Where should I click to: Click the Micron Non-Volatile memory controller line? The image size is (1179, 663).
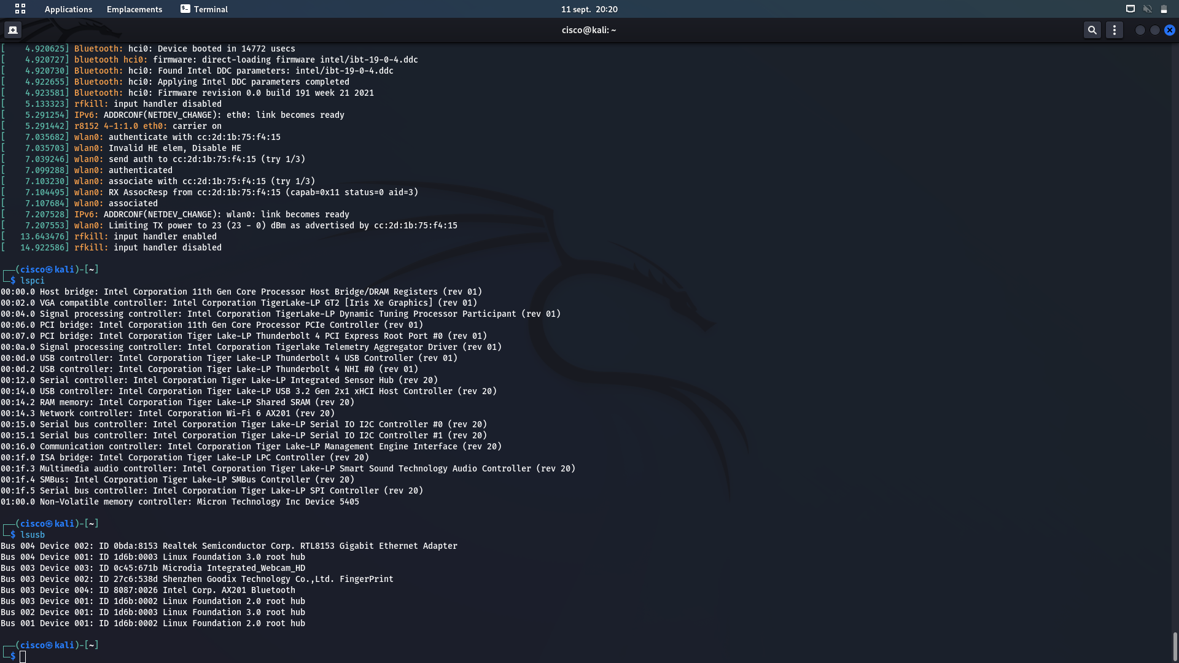click(180, 502)
